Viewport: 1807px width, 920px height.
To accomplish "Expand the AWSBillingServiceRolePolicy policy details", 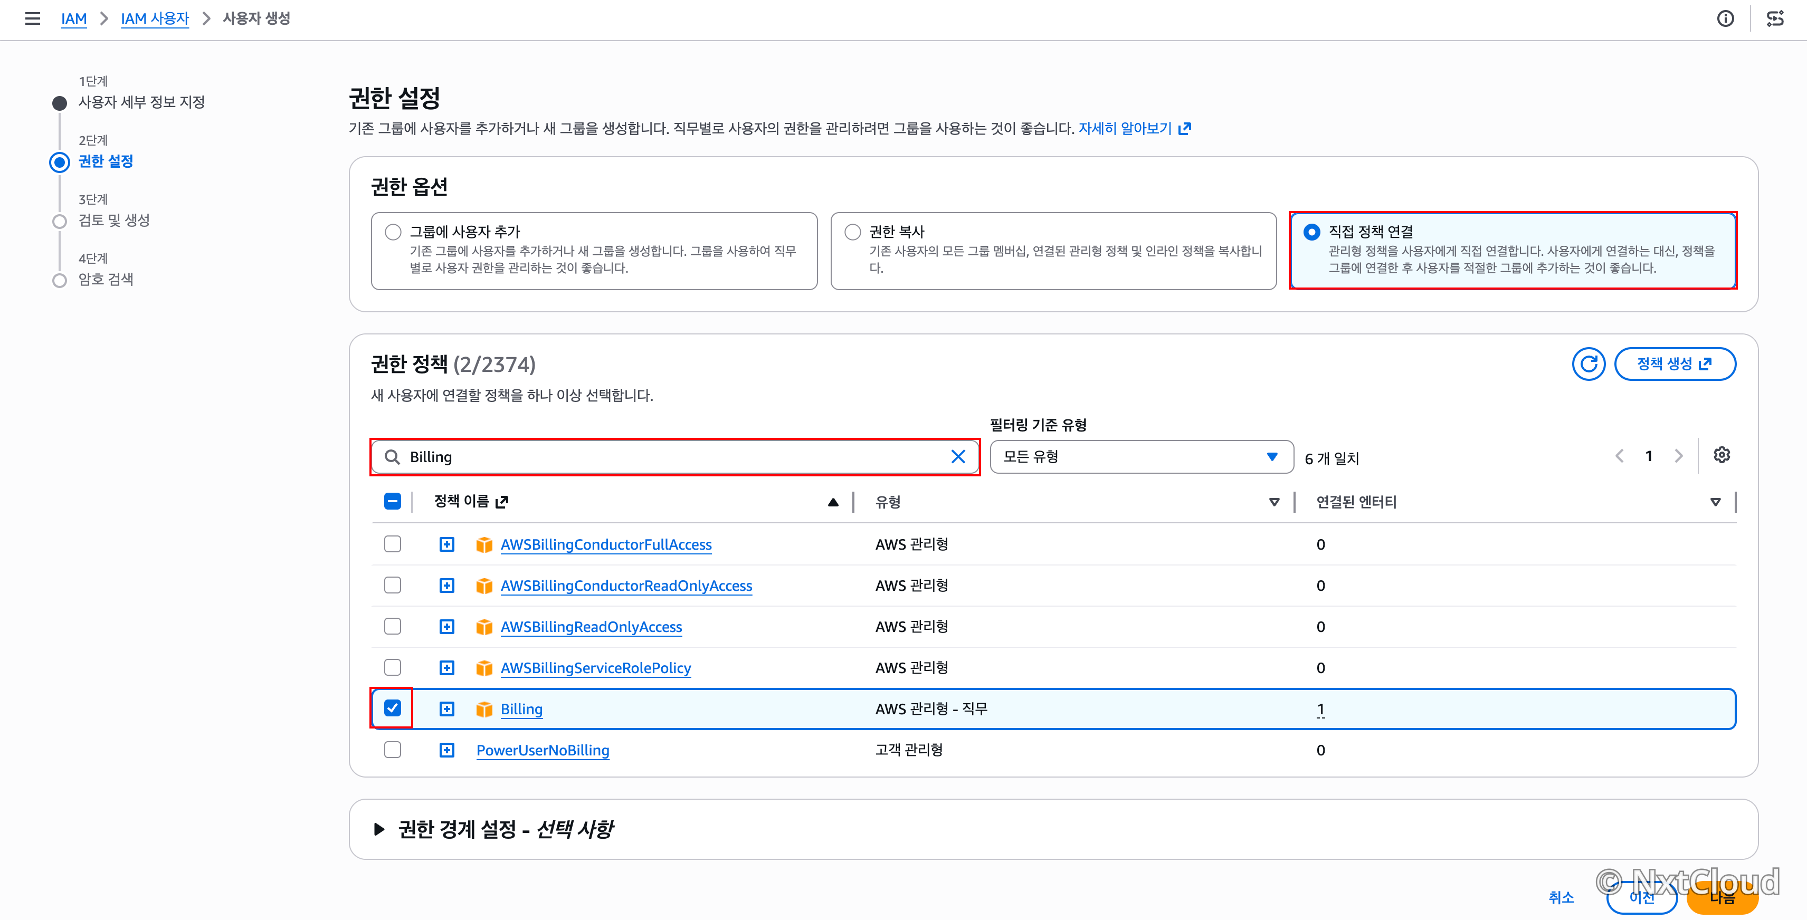I will [x=447, y=668].
